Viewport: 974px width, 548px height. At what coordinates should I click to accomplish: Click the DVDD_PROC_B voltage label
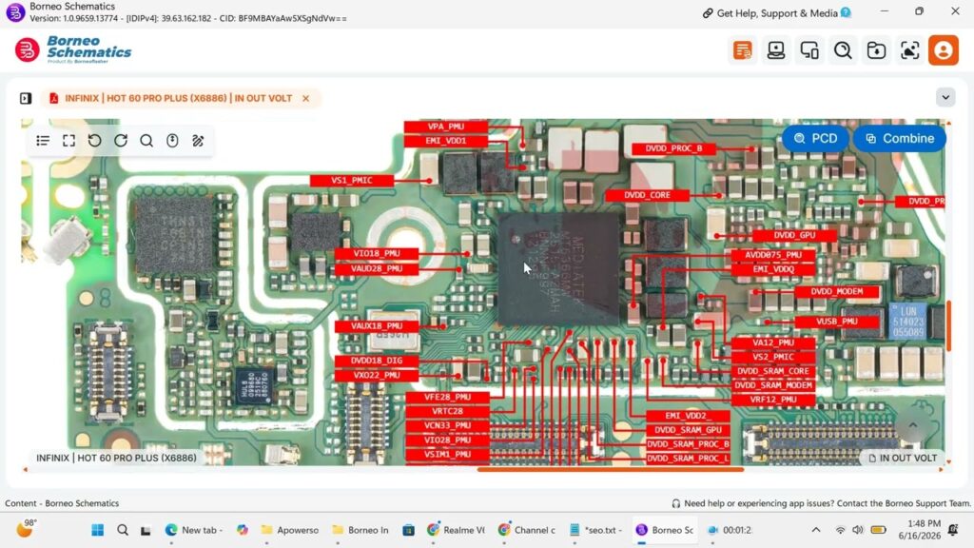click(x=673, y=148)
